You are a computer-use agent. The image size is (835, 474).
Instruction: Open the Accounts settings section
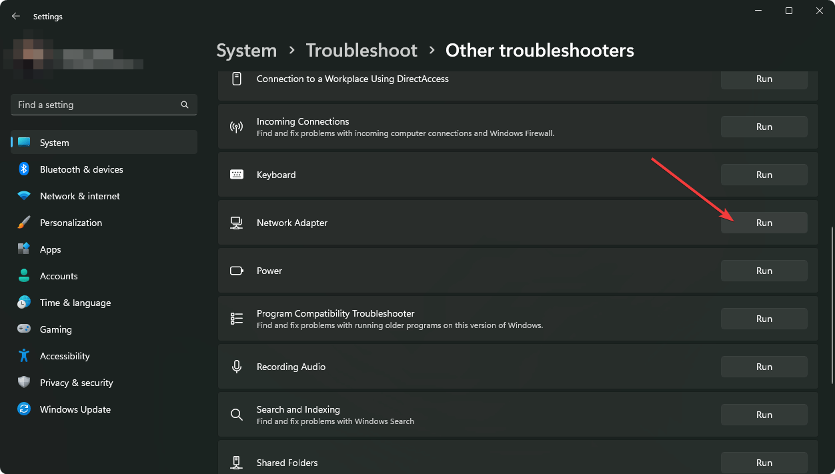click(59, 276)
